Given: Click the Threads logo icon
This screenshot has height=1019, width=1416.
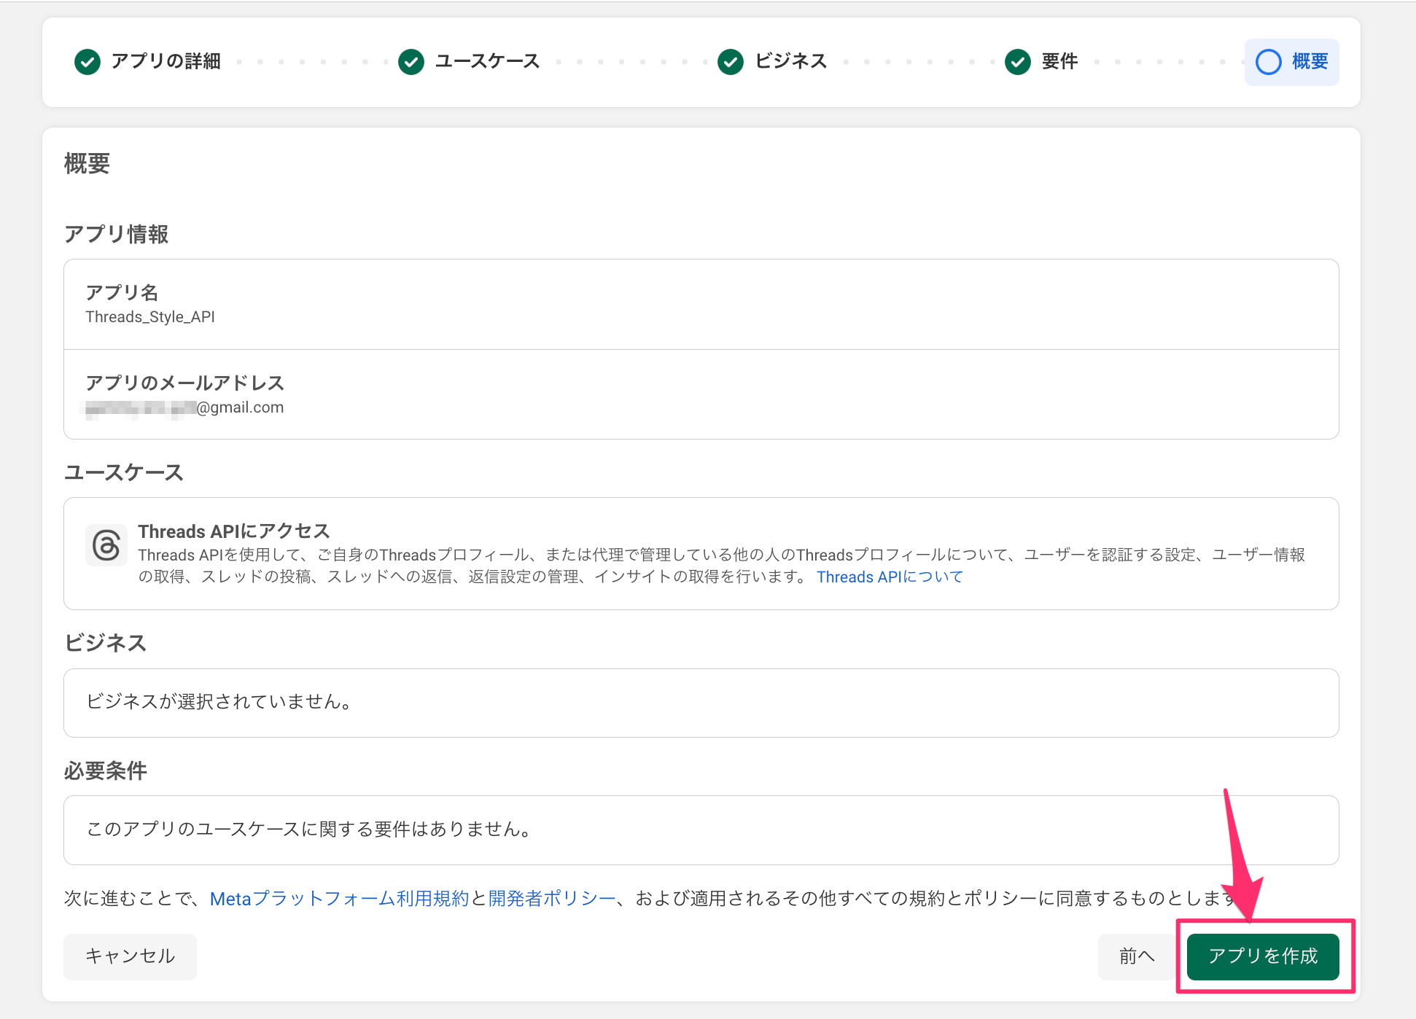Looking at the screenshot, I should [x=106, y=545].
